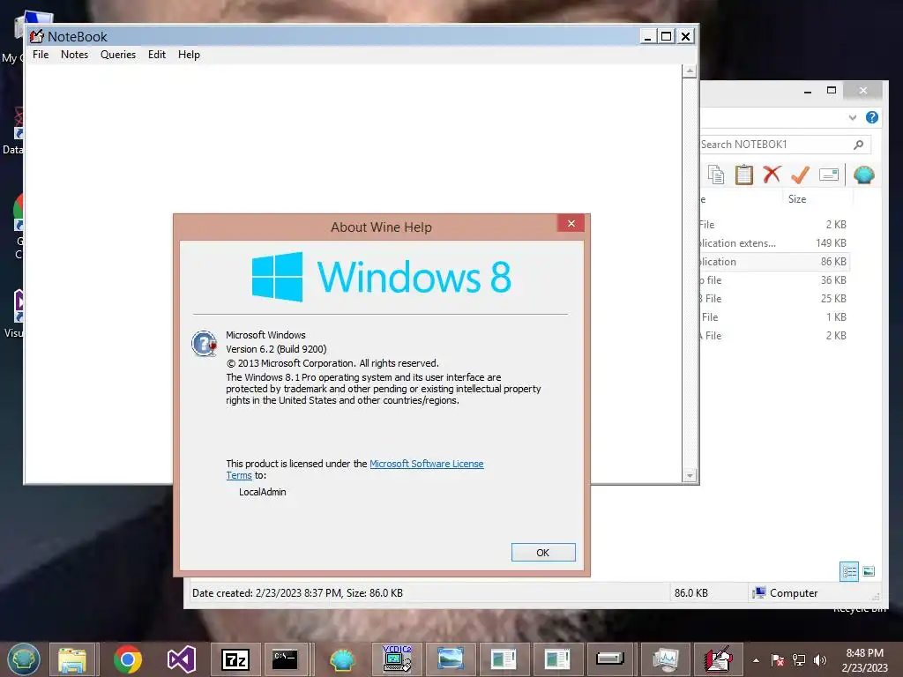Click the drive-shaped taskbar icon
903x677 pixels.
tap(610, 659)
